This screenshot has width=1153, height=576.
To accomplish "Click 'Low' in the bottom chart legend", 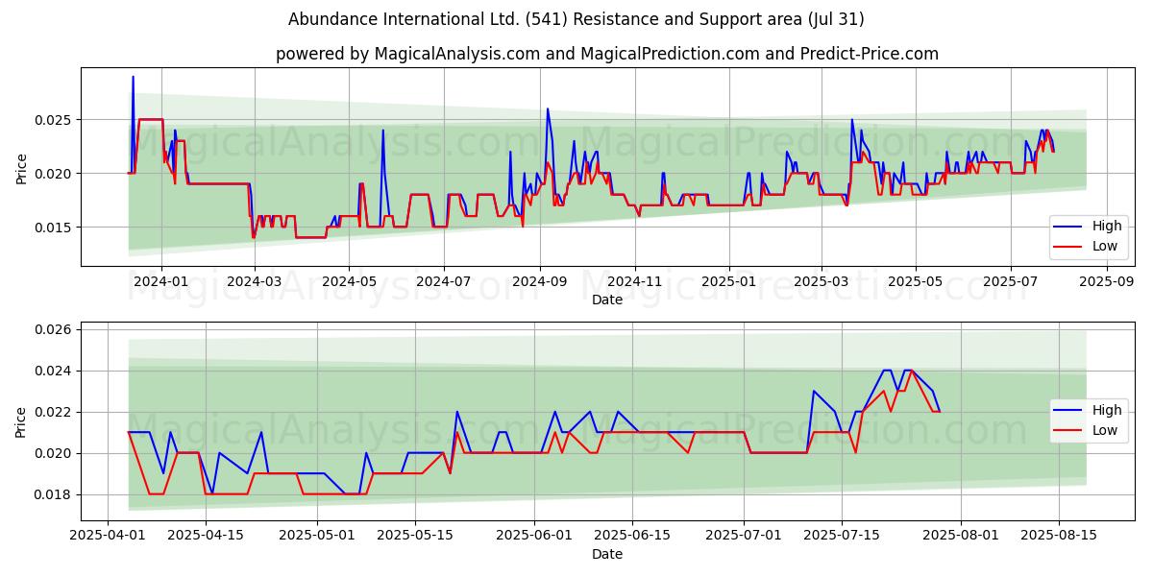I will click(1105, 429).
